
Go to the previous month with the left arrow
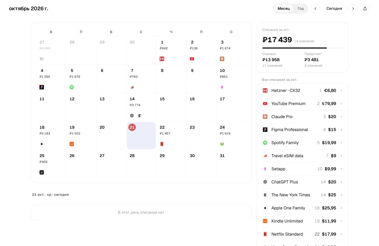316,9
